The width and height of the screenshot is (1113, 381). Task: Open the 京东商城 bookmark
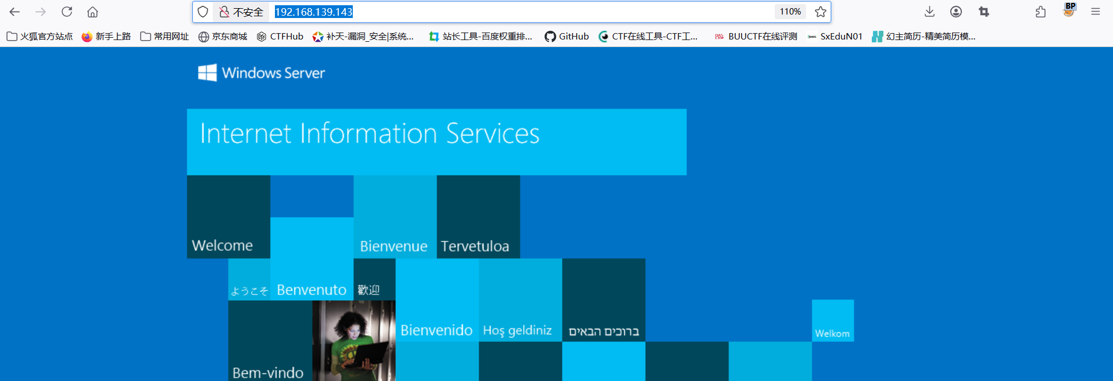[223, 36]
